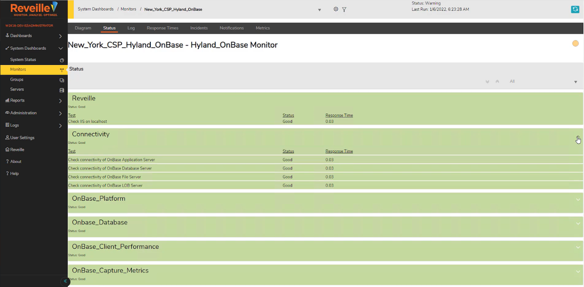Click the Monitors antenna icon
Screen dimensions: 584x287
[62, 70]
